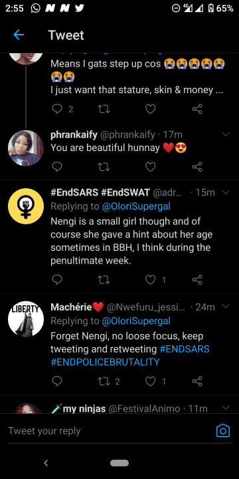Like Machérie's Forget Nengi tweet
The width and height of the screenshot is (239, 479).
click(x=150, y=381)
